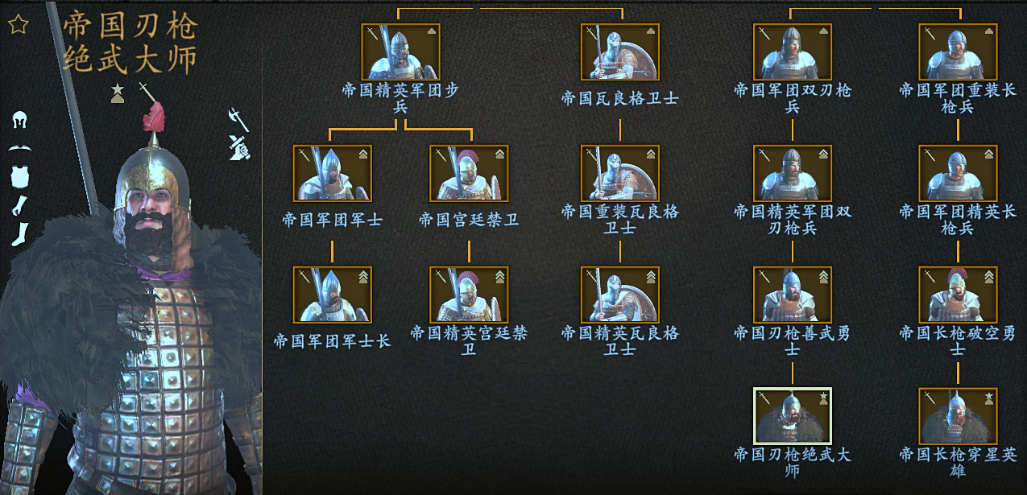
Task: Select the 帝国军团双刃枪兵 portrait
Action: tap(793, 52)
